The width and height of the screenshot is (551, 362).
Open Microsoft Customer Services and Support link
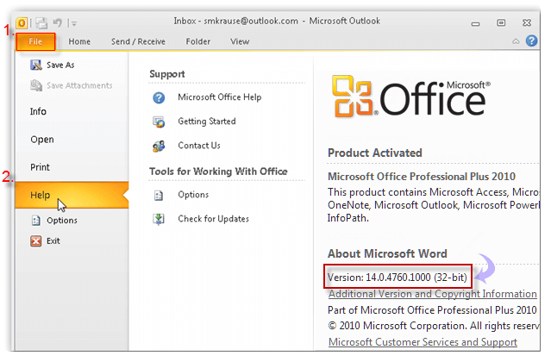pyautogui.click(x=423, y=342)
